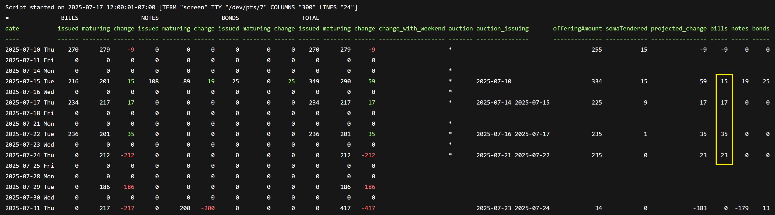Click projected_change value -383

pos(700,208)
